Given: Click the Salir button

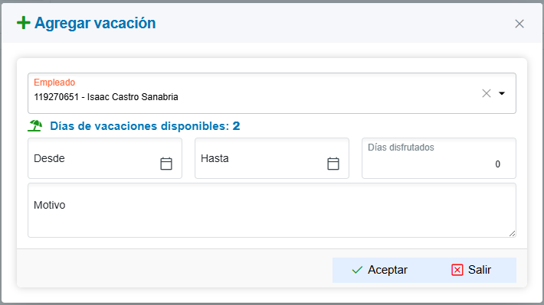Looking at the screenshot, I should click(471, 270).
